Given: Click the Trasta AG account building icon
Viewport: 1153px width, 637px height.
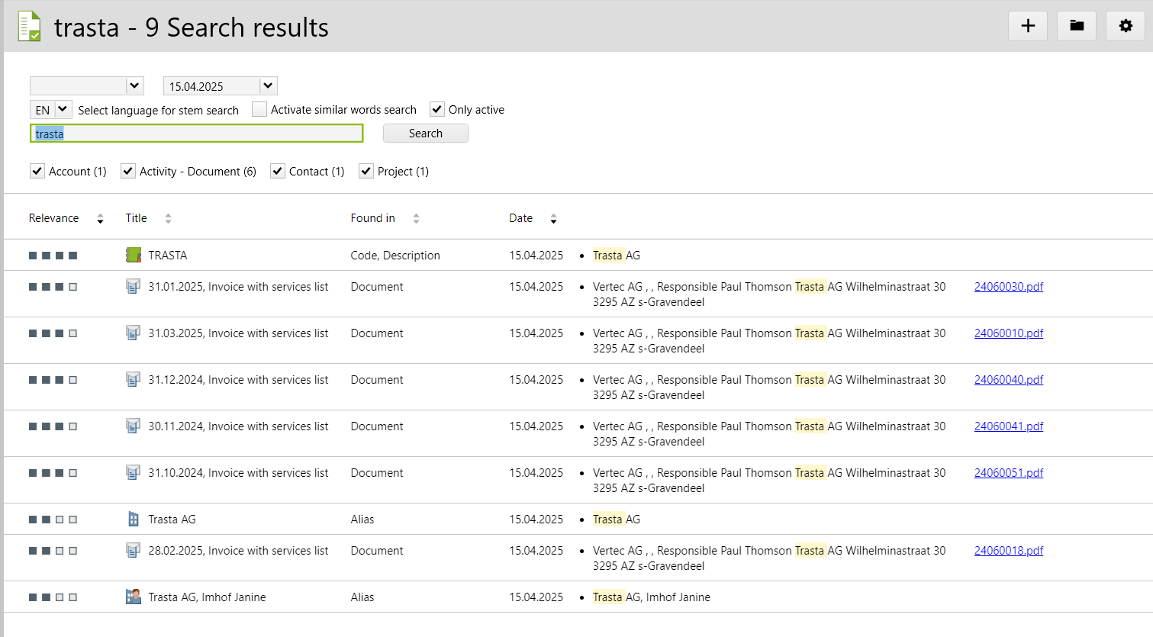Looking at the screenshot, I should click(x=134, y=520).
